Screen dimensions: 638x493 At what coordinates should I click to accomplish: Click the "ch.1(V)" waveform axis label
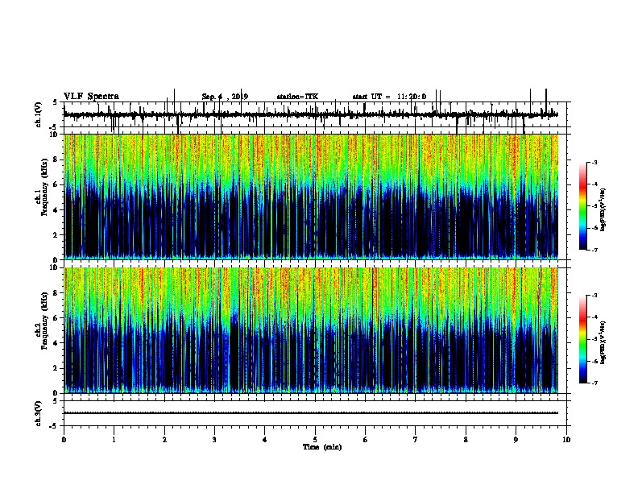pos(39,114)
